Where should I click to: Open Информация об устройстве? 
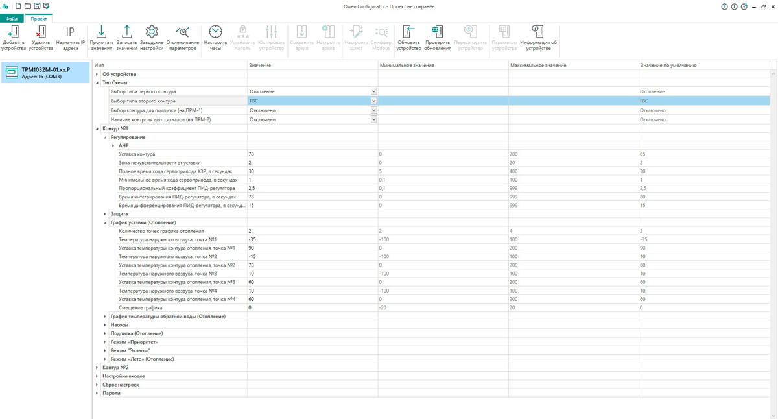[537, 32]
